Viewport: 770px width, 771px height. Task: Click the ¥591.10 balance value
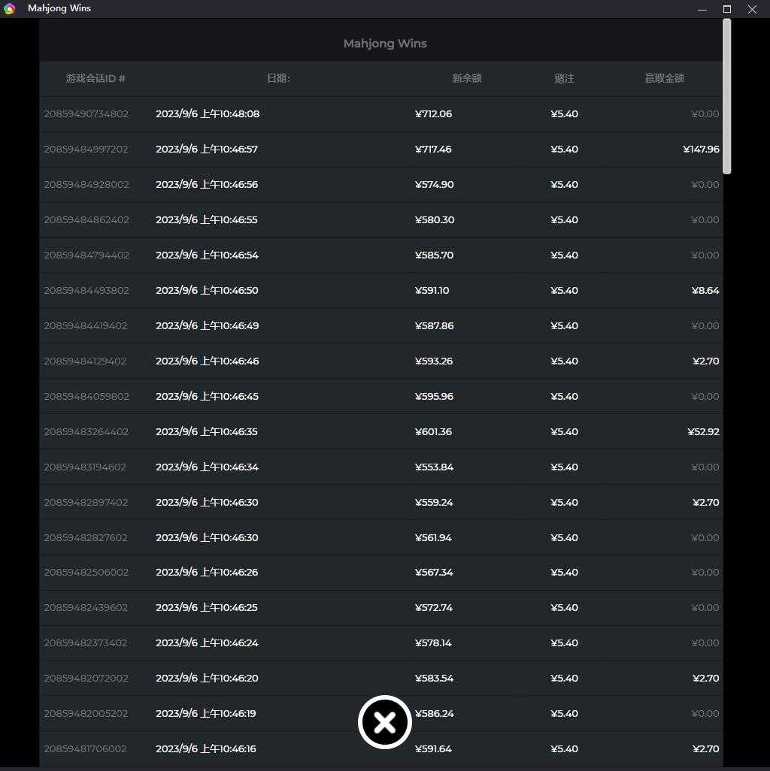pyautogui.click(x=432, y=291)
